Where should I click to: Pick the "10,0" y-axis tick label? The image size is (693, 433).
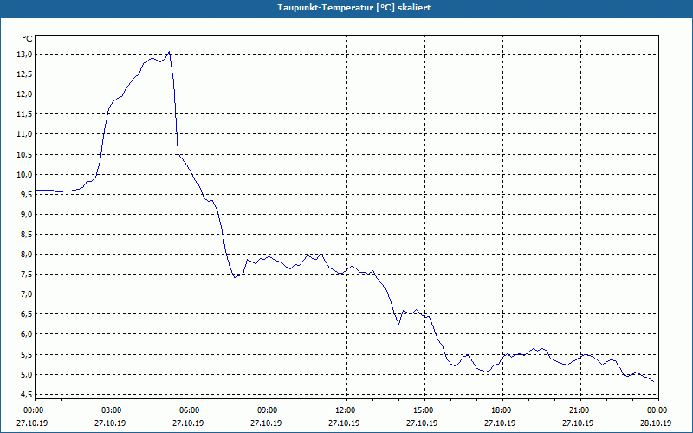24,175
